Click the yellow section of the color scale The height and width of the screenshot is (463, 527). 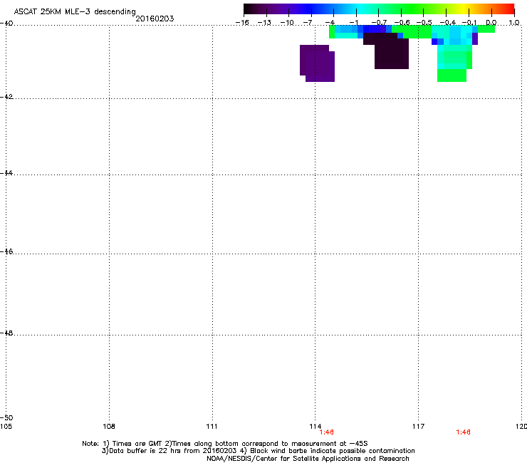click(465, 9)
